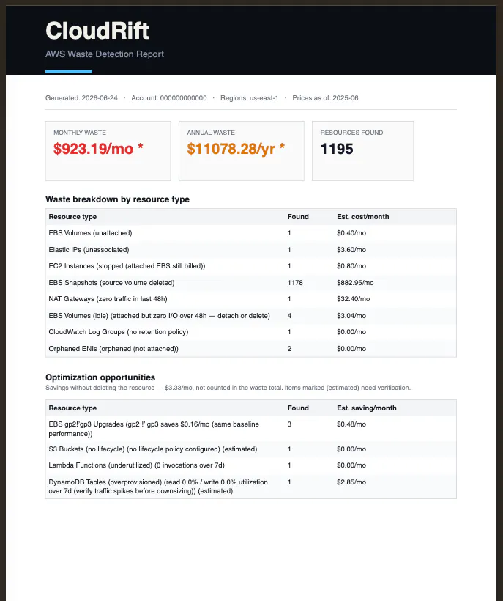Click the 'EBS Volumes (unattached)' row
This screenshot has height=601, width=503.
coord(250,233)
